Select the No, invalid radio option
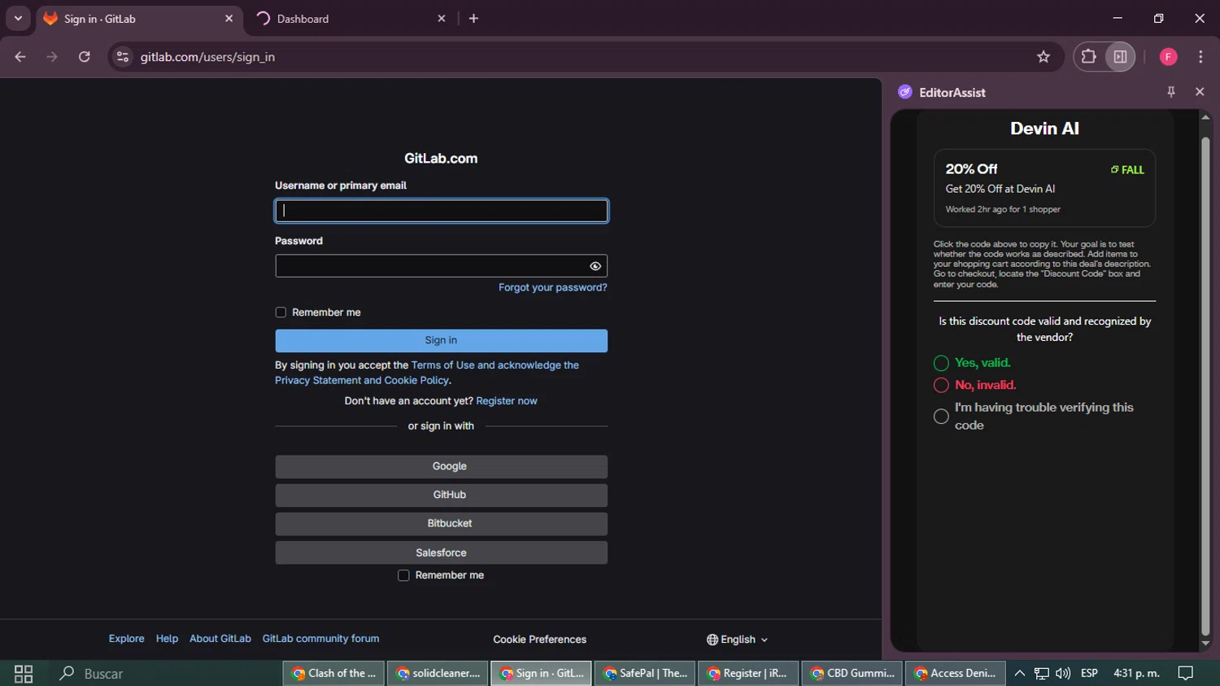The height and width of the screenshot is (686, 1220). click(x=941, y=385)
